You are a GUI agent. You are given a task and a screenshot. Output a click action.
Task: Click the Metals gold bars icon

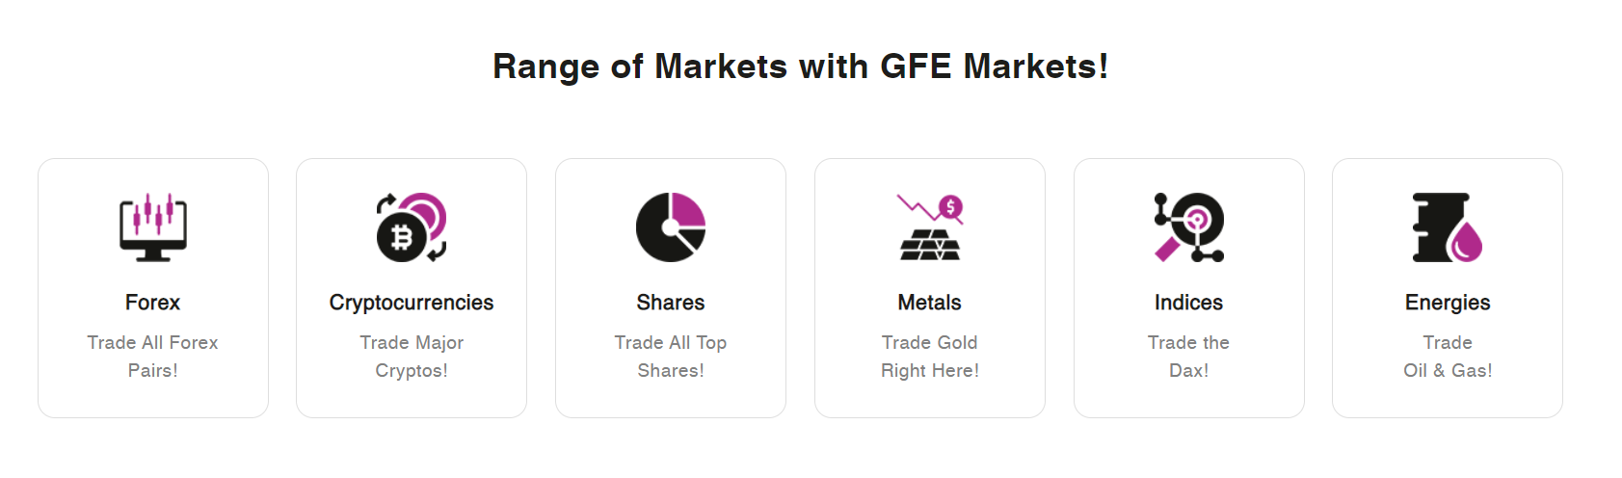(x=930, y=227)
